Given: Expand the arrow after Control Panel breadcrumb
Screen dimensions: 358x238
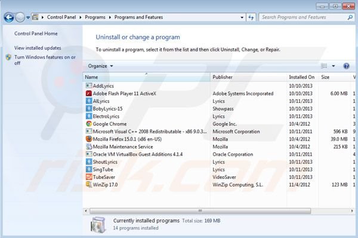Looking at the screenshot, I should (81, 17).
